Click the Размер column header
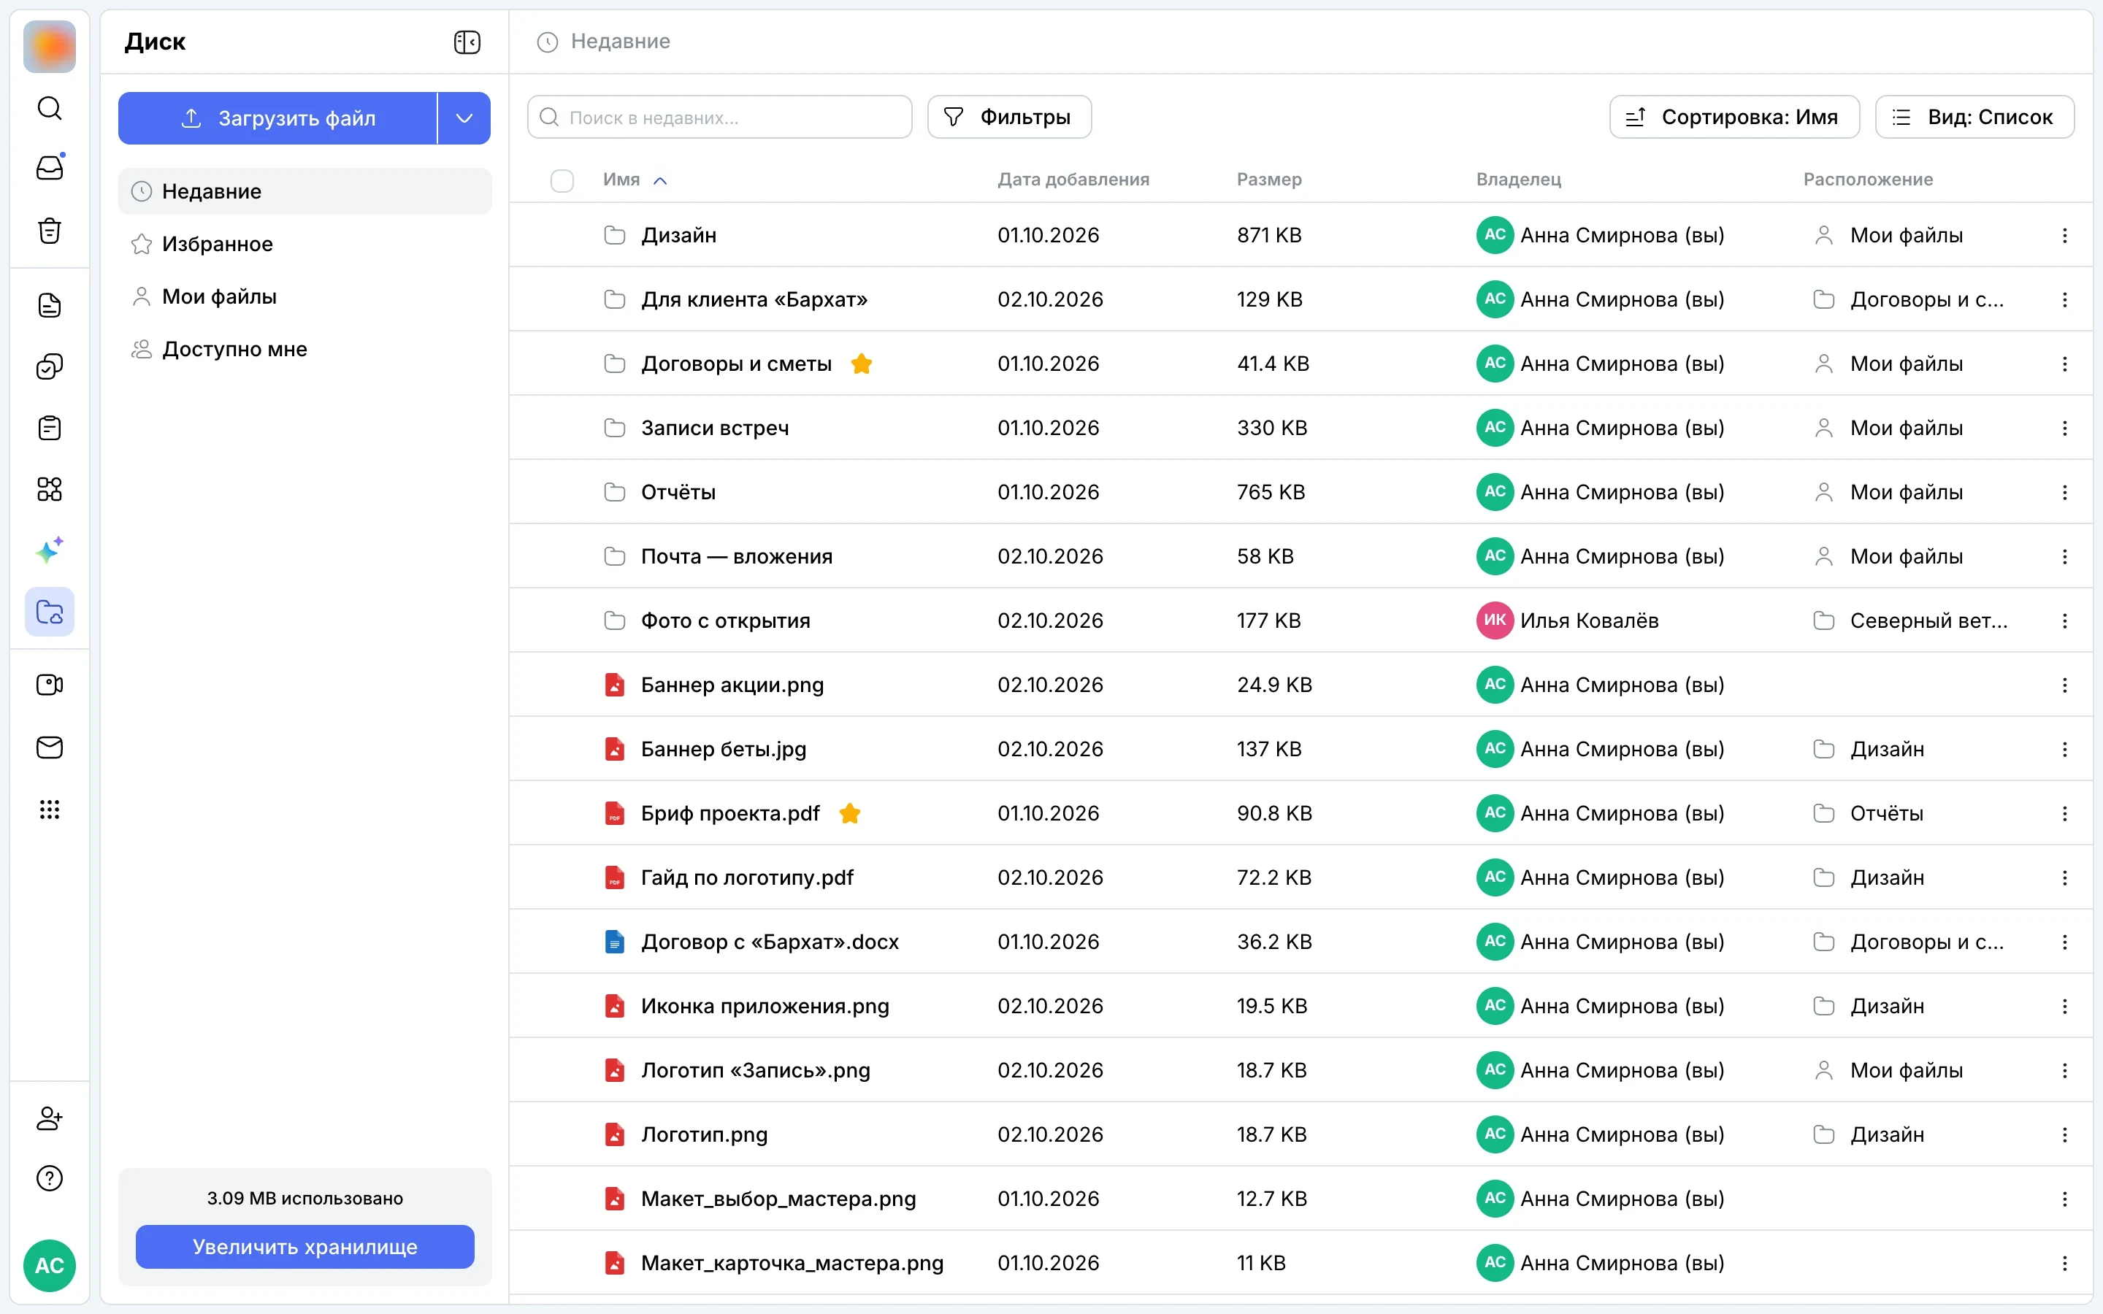Screen dimensions: 2103x1314 tap(1269, 180)
